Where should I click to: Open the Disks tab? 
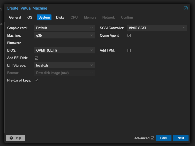point(60,17)
